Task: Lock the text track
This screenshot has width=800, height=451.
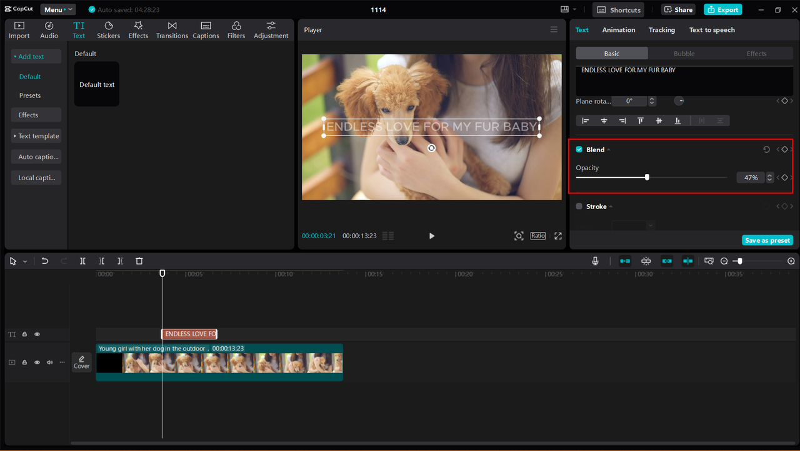Action: (x=24, y=334)
